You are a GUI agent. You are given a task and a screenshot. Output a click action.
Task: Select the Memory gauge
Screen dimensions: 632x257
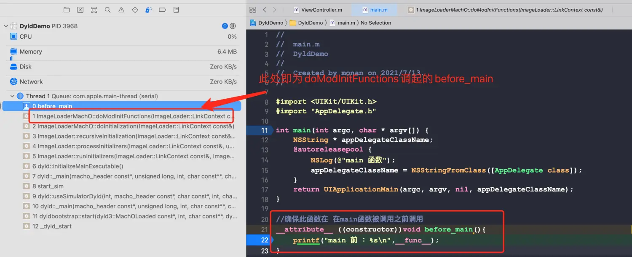(x=123, y=52)
